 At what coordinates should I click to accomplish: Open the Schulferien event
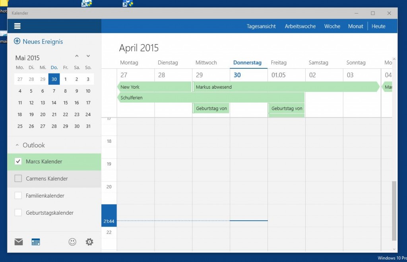211,97
